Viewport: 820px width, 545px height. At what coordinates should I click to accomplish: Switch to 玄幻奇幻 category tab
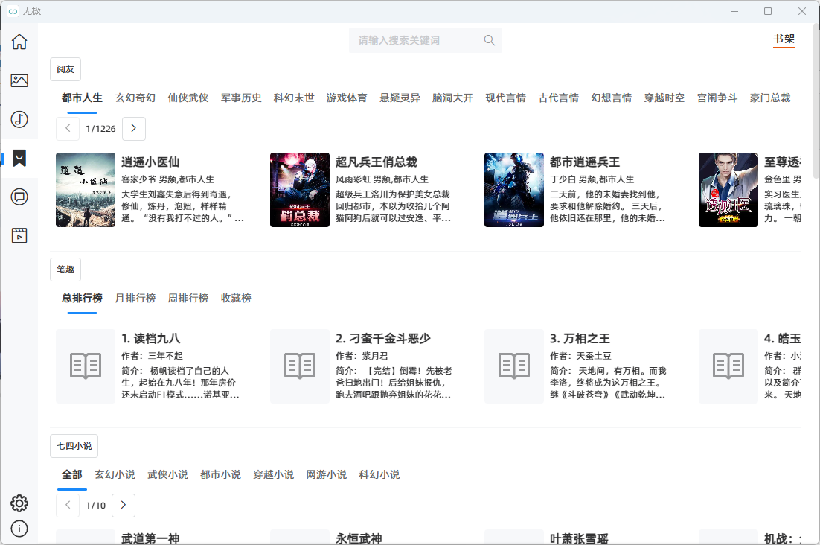tap(135, 98)
